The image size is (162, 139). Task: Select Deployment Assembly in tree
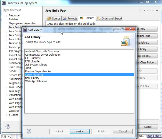click(x=22, y=23)
